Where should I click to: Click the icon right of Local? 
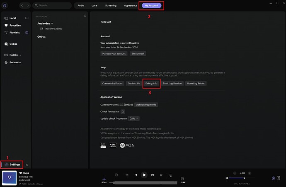27,18
